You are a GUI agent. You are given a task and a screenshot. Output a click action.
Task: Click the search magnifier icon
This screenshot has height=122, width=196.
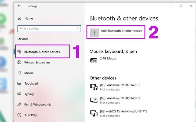click(x=78, y=28)
